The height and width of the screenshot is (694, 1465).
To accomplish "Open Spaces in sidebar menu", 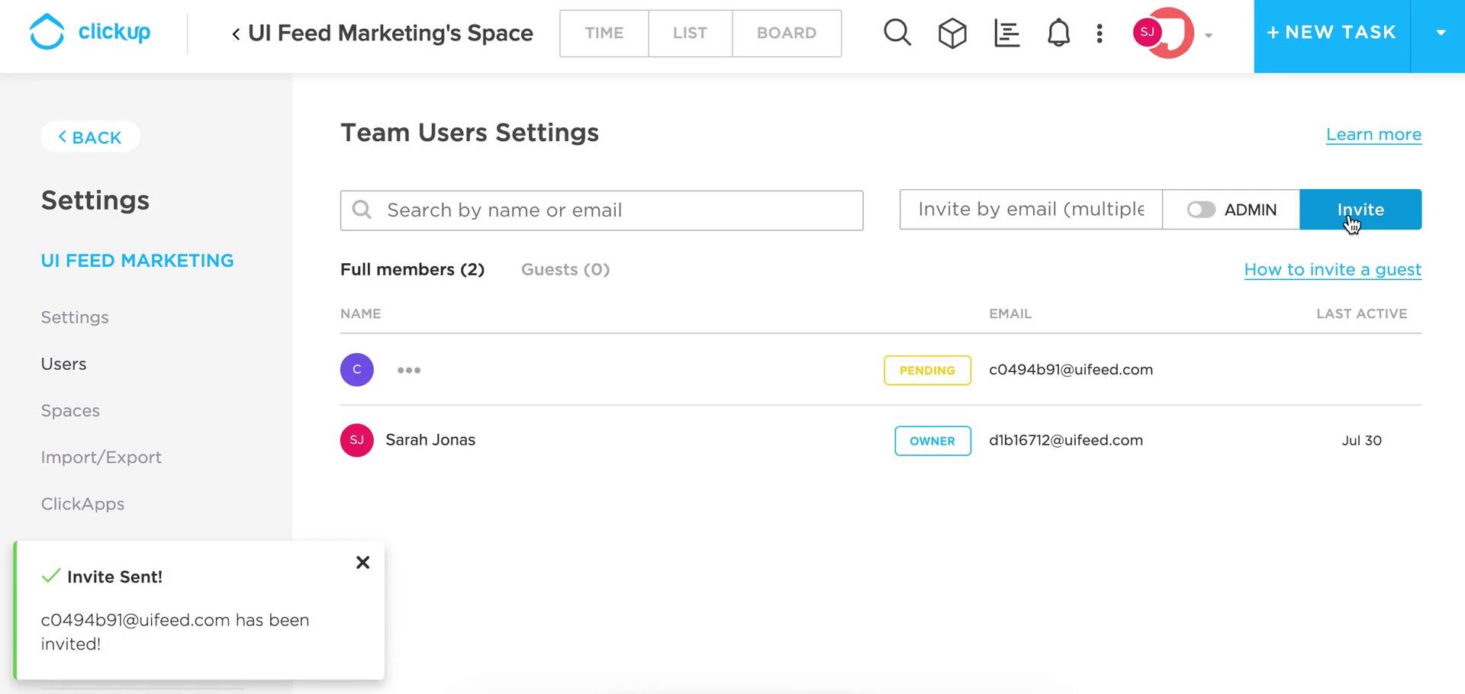I will point(70,410).
